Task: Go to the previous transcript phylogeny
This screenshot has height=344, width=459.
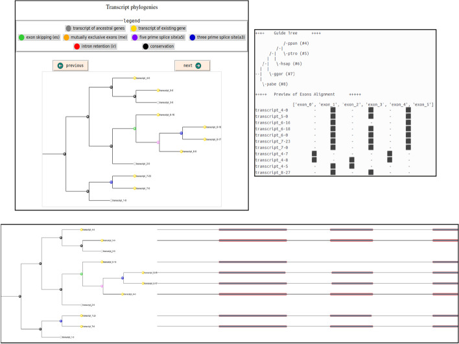Action: [x=71, y=65]
